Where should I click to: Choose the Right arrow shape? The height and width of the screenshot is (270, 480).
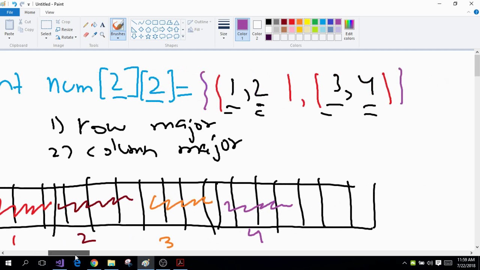162,30
